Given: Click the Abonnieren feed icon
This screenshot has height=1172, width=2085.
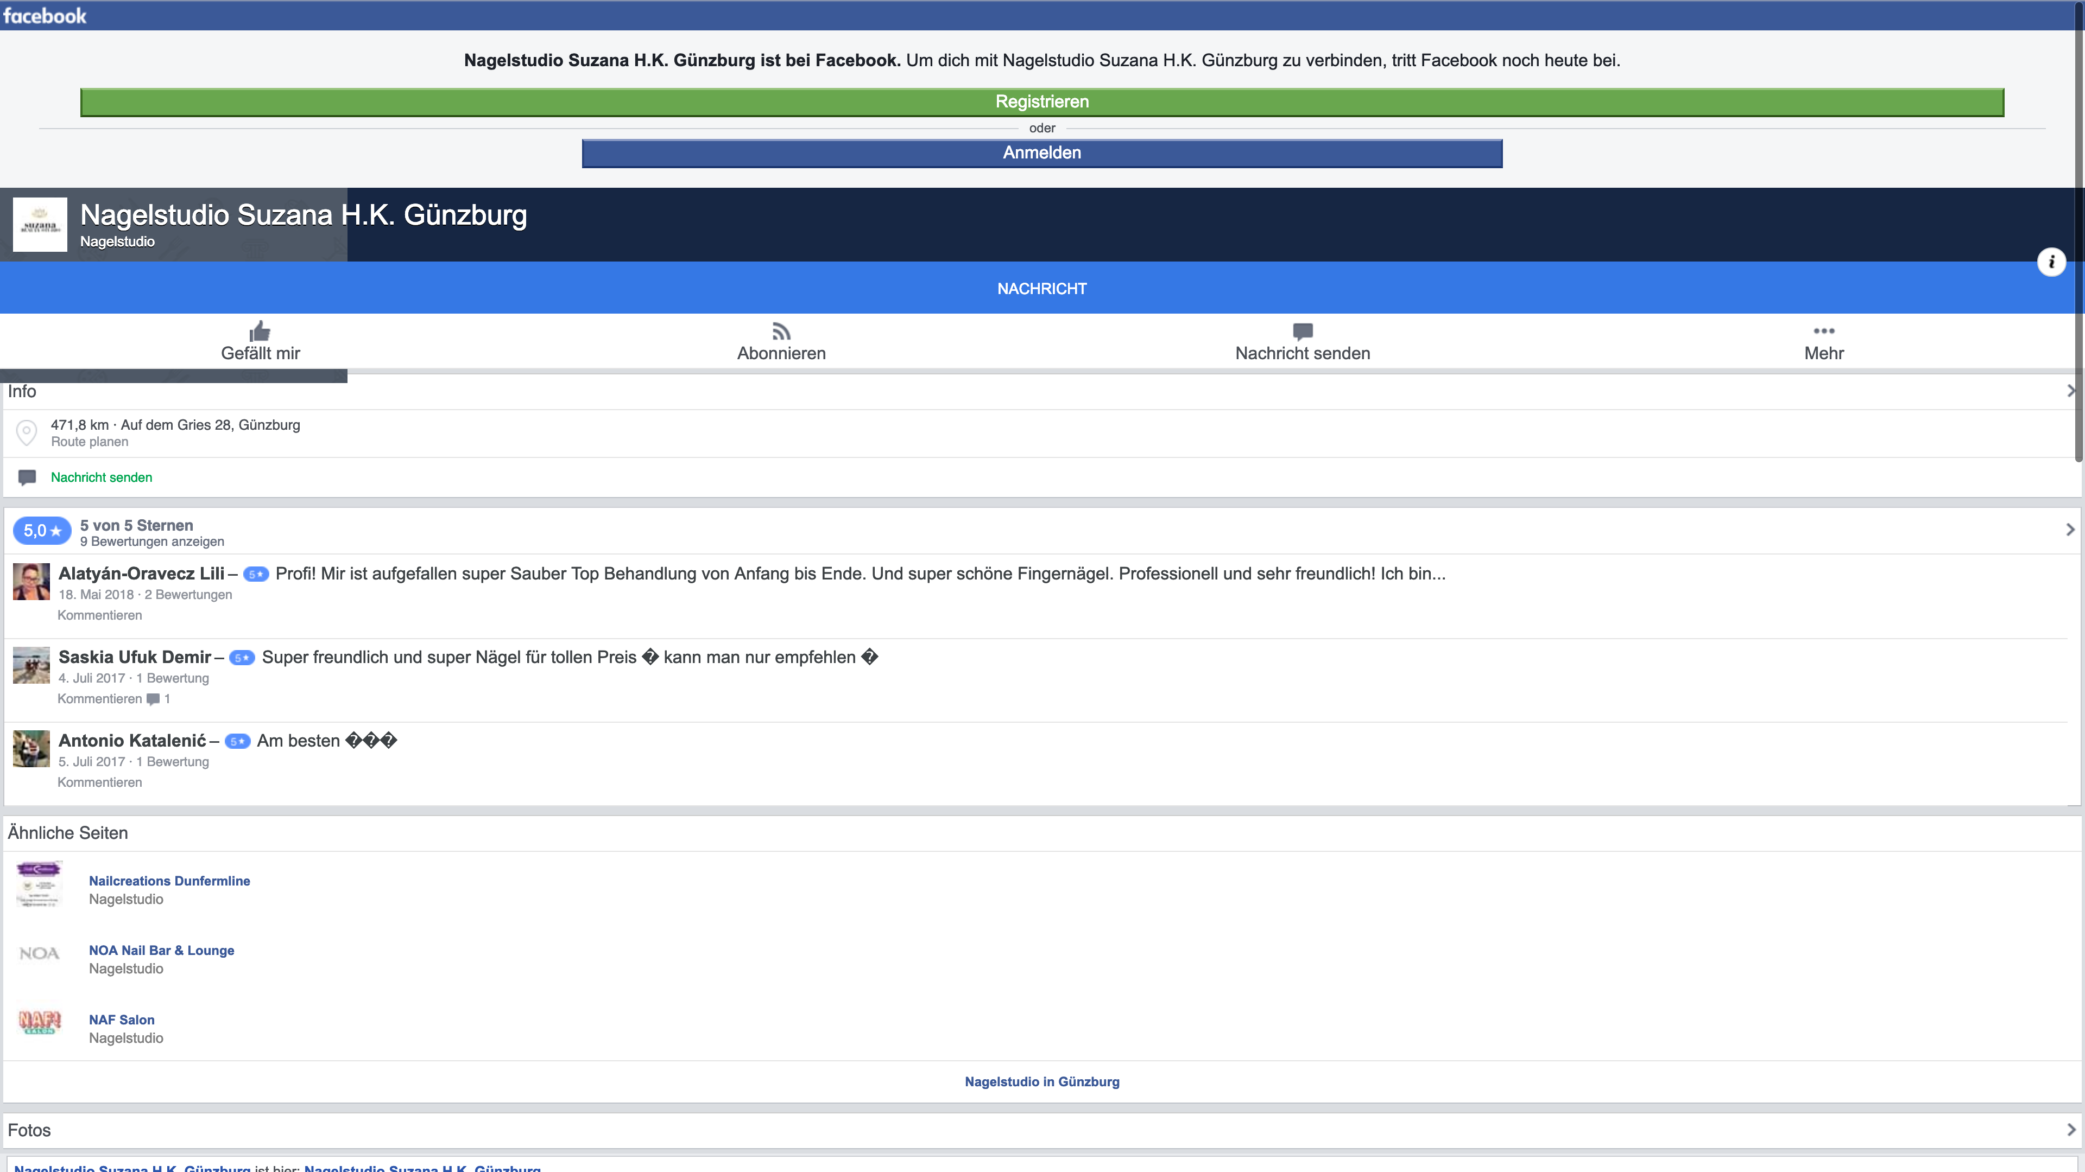Looking at the screenshot, I should coord(781,332).
